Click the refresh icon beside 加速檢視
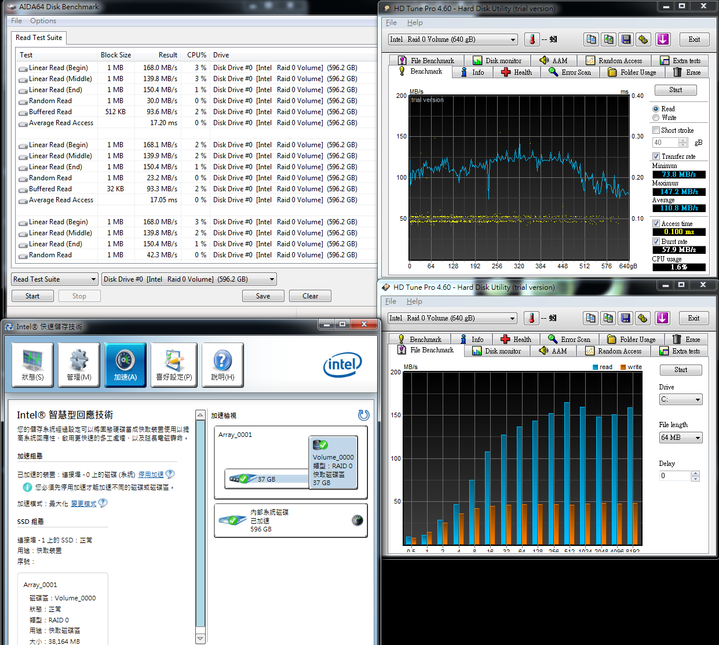 (x=363, y=415)
